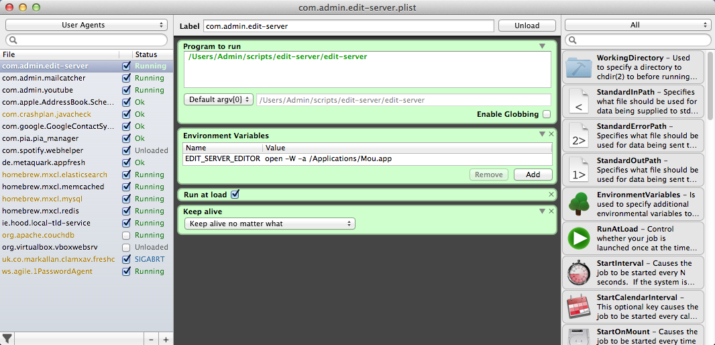The height and width of the screenshot is (345, 715).
Task: Close the Run at load section
Action: pyautogui.click(x=551, y=195)
